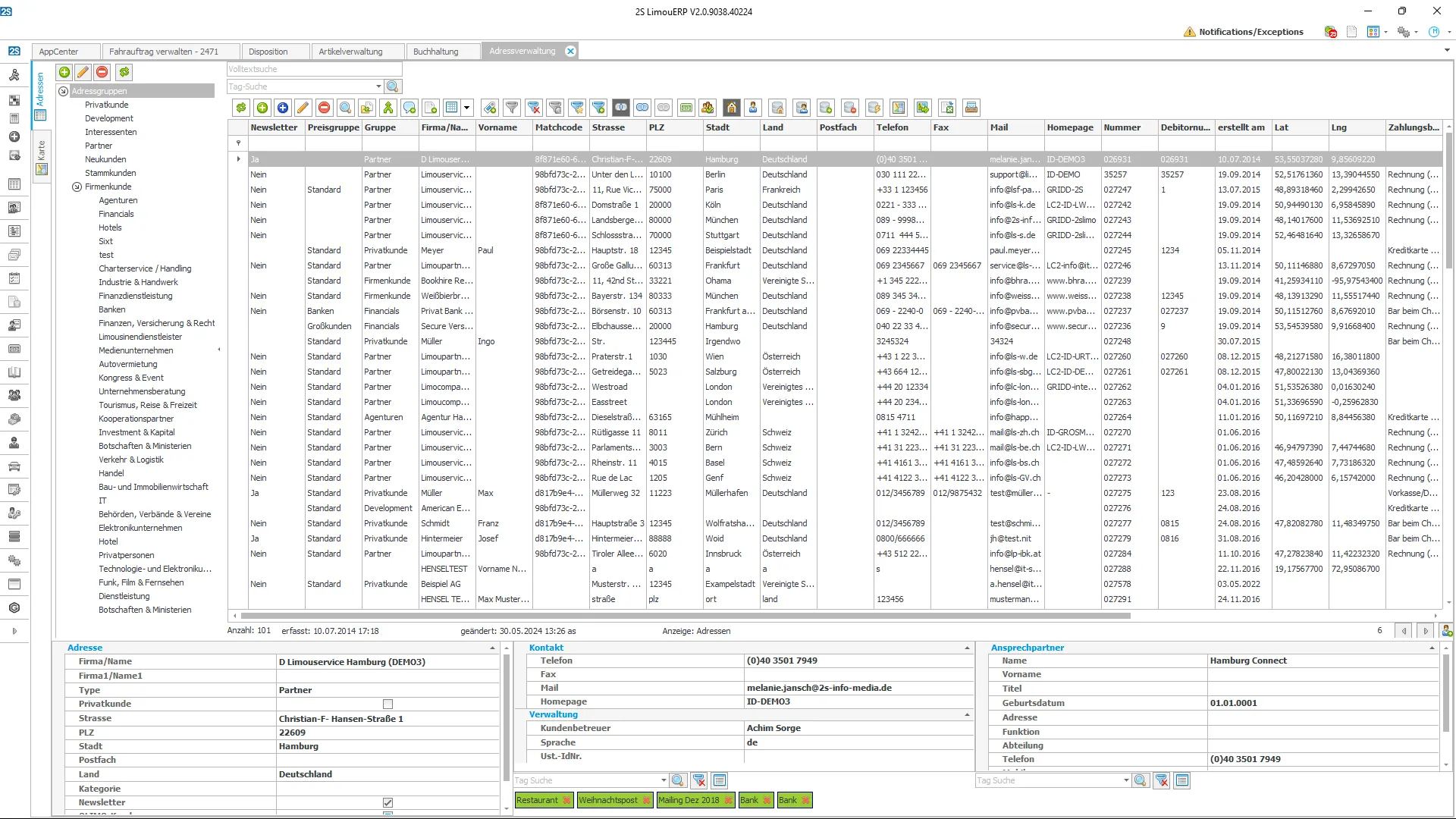Open Tag Suche dropdown under Kontakt panel
The width and height of the screenshot is (1456, 819).
coord(664,780)
